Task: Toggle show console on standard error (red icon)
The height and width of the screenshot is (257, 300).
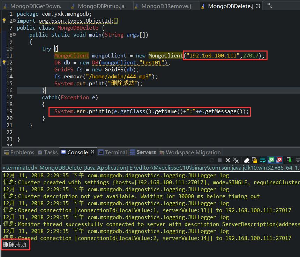Action: tap(279, 160)
